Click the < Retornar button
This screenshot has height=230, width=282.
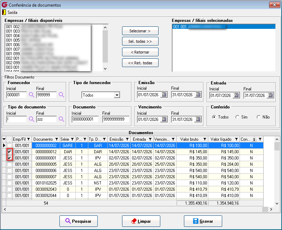point(140,52)
